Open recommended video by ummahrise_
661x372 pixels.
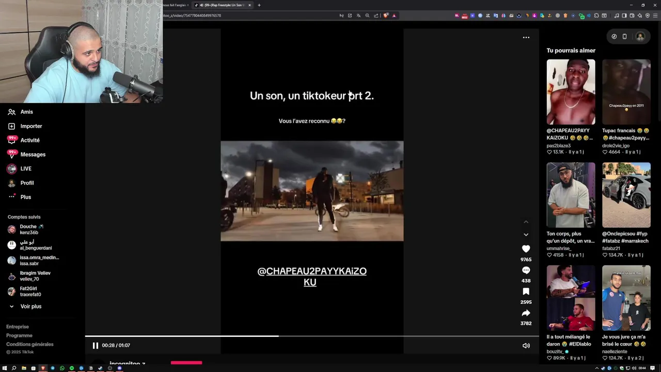pos(571,195)
